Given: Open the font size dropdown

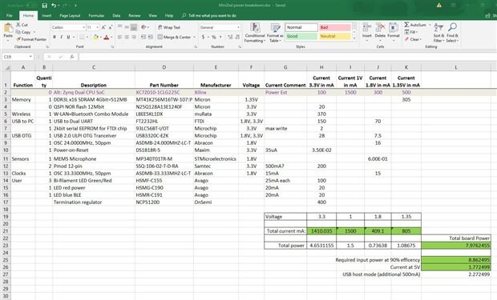Looking at the screenshot, I should click(x=97, y=27).
